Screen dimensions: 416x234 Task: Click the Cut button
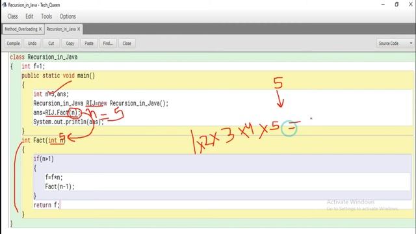point(51,44)
